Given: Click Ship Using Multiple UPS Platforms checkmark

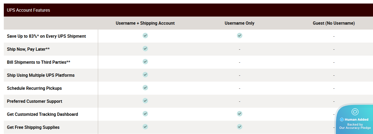Looking at the screenshot, I should coord(145,75).
